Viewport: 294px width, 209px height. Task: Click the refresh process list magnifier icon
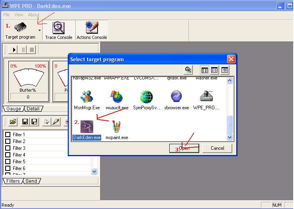pos(188,70)
